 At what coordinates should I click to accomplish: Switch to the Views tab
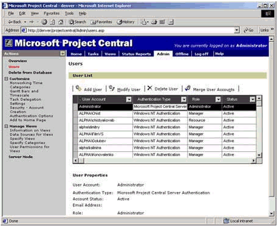point(110,54)
